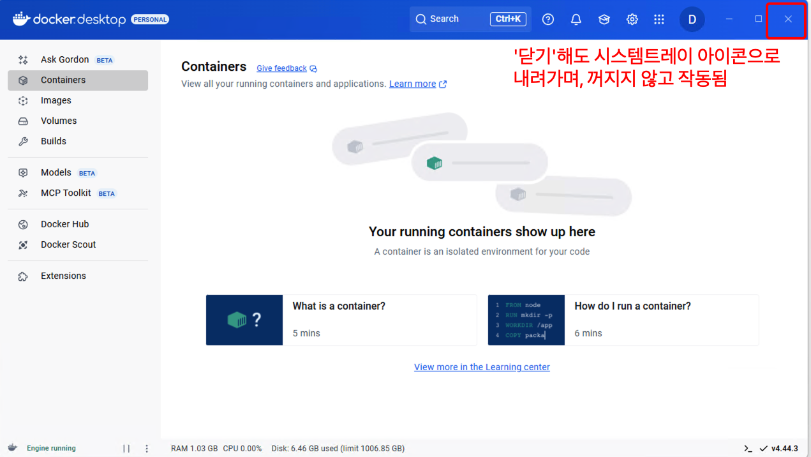This screenshot has height=457, width=811.
Task: Open the terminal icon in status bar
Action: [748, 449]
